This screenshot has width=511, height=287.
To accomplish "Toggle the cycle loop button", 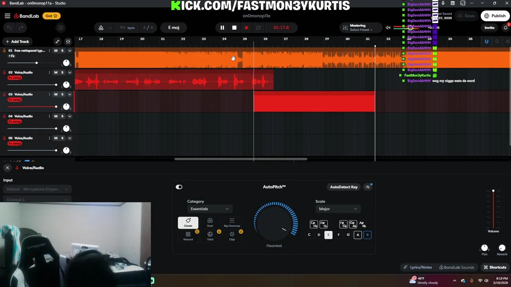I will [x=258, y=28].
